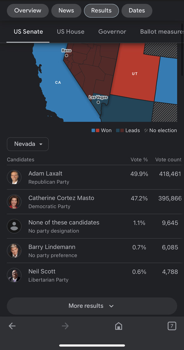Expand More results
184x350 pixels.
(x=92, y=306)
